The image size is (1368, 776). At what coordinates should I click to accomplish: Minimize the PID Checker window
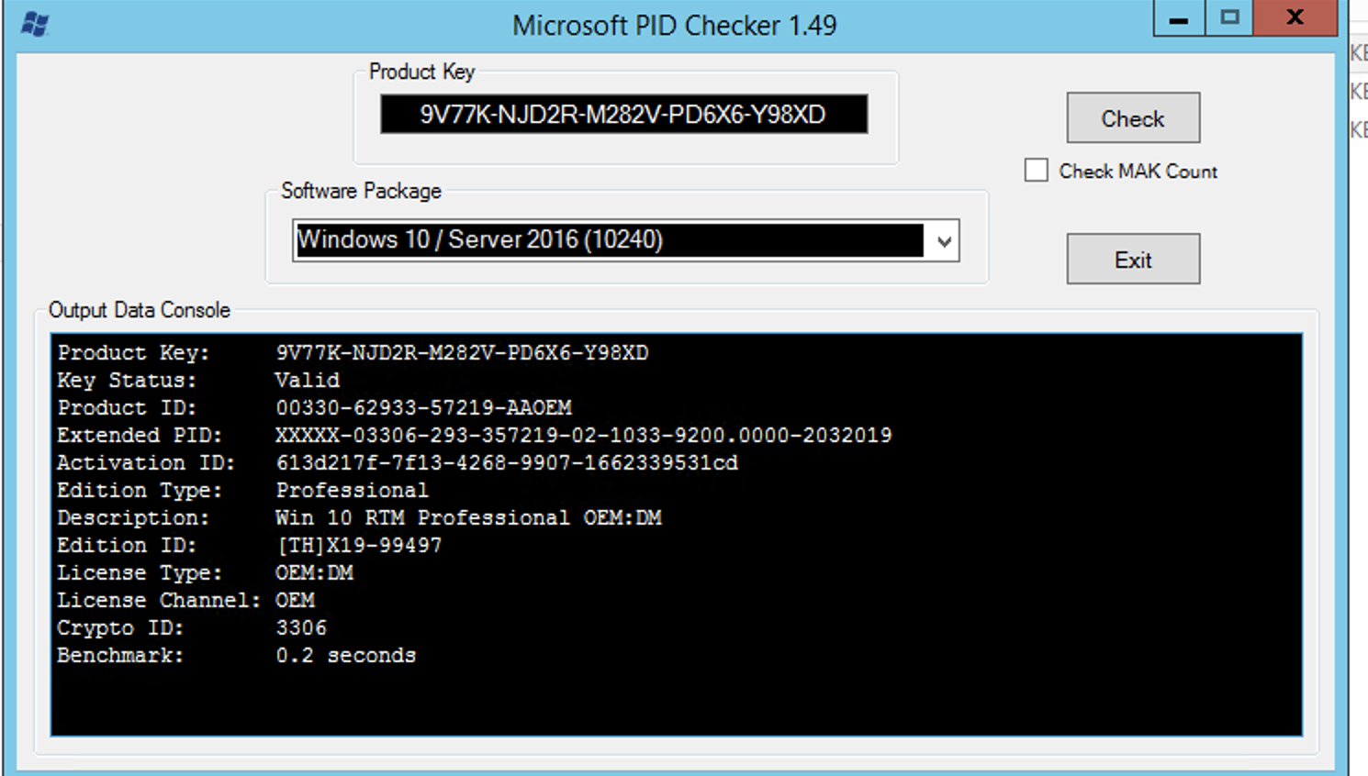[x=1179, y=18]
